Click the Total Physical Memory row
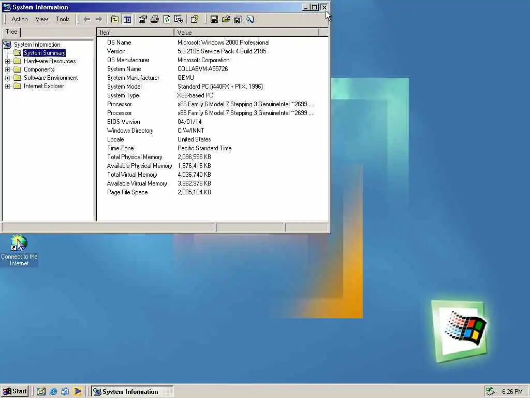The image size is (530, 398). tap(212, 157)
